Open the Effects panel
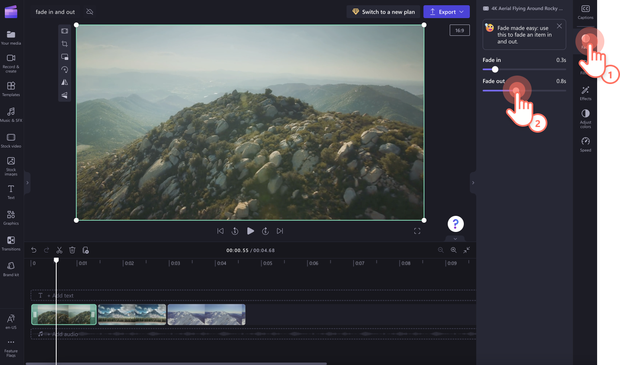Image resolution: width=620 pixels, height=365 pixels. (585, 93)
